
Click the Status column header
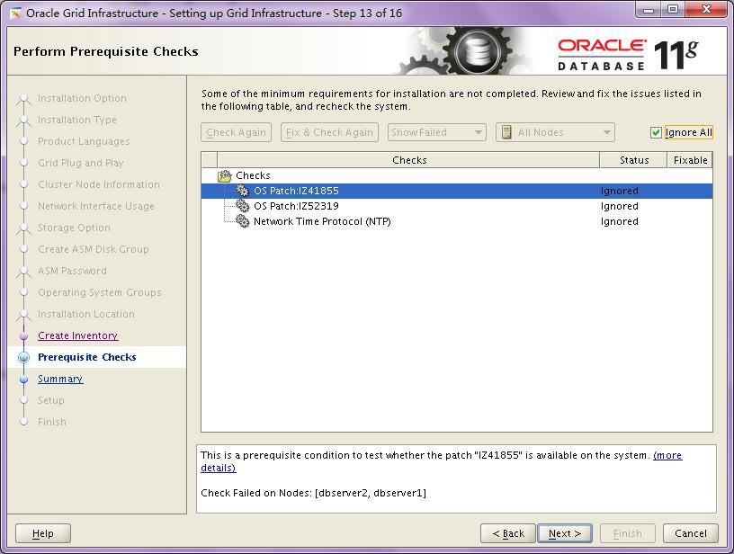point(634,160)
